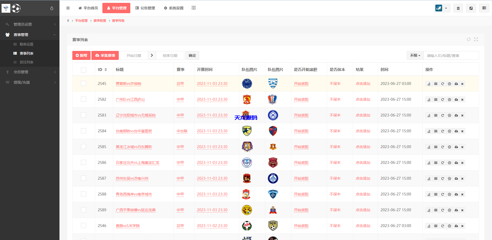Click the refresh icon on the 赛事列表 panel header
492x240 pixels.
(x=469, y=39)
